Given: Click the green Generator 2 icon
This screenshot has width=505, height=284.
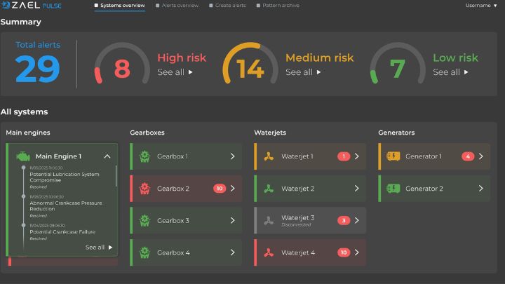Looking at the screenshot, I should coord(393,189).
